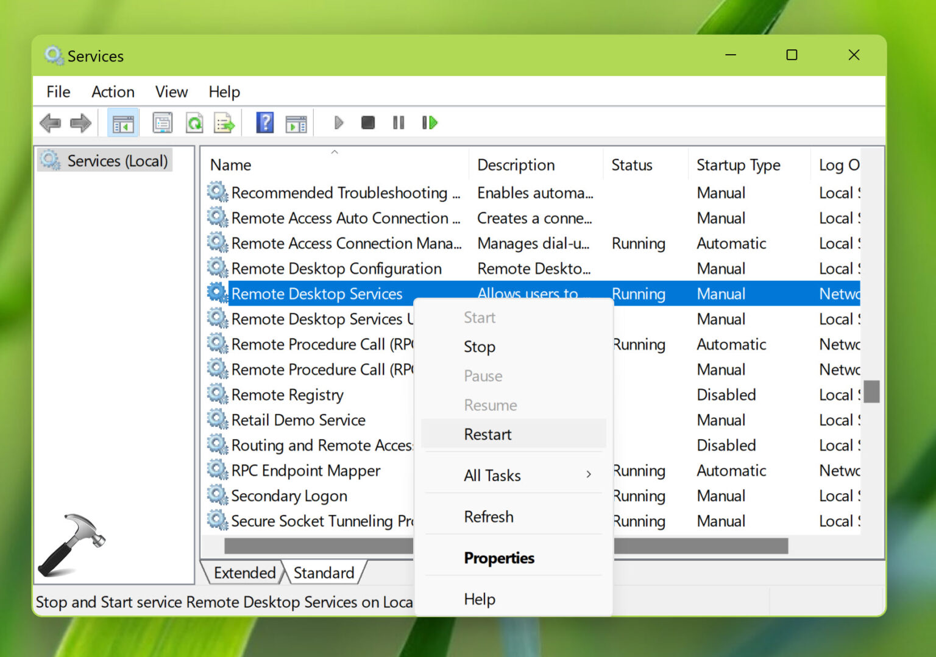Select the Remote Registry service row
936x657 pixels.
pyautogui.click(x=286, y=394)
